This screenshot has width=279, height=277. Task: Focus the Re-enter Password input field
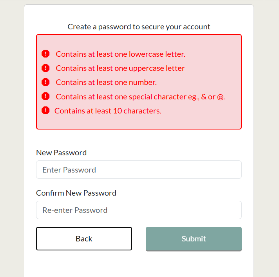click(139, 210)
